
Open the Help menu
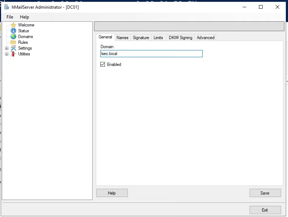(24, 17)
